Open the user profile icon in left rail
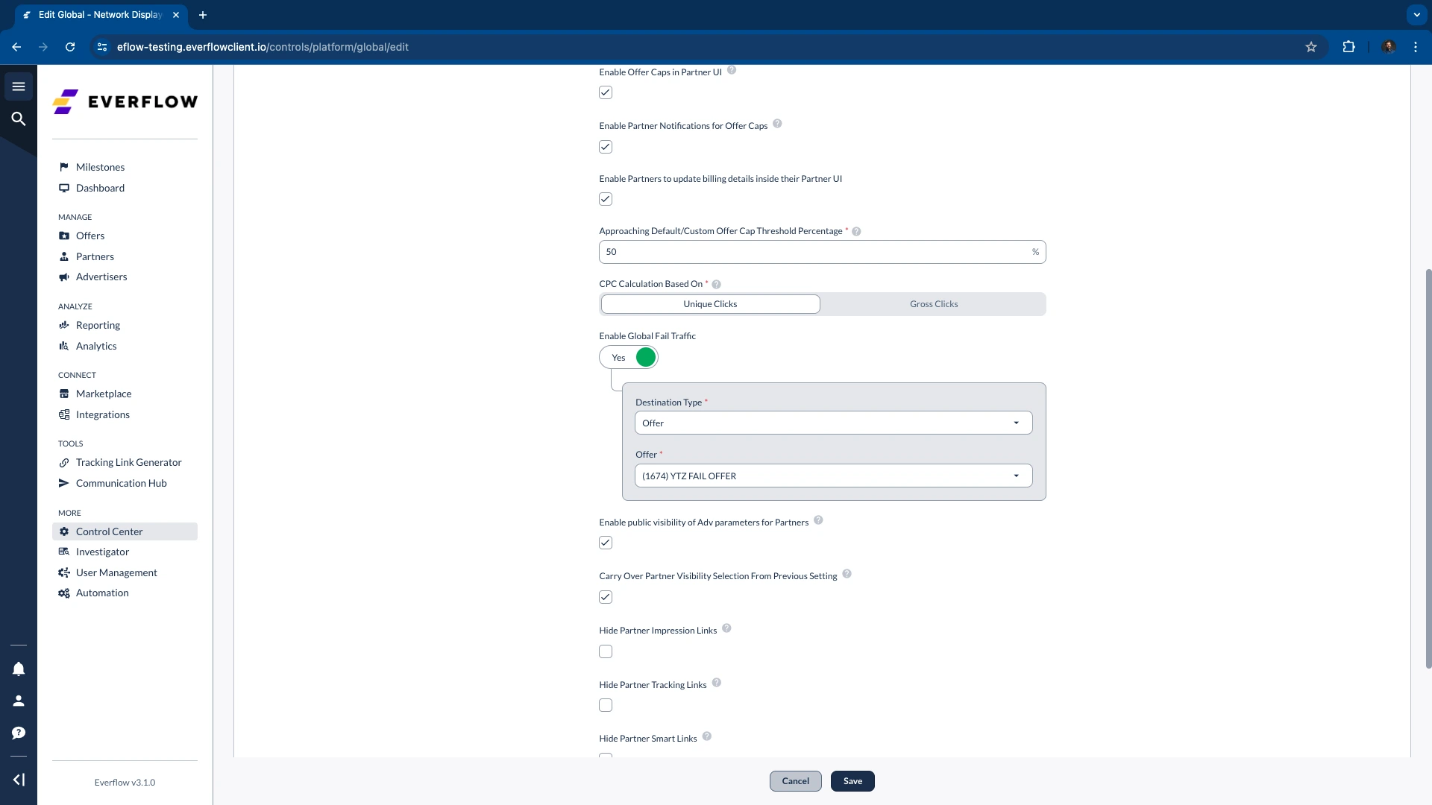 click(19, 701)
